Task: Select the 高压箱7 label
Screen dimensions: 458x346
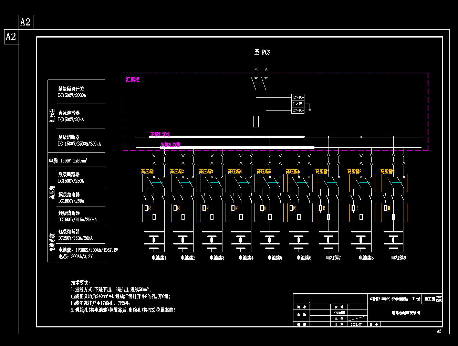Action: [x=322, y=171]
